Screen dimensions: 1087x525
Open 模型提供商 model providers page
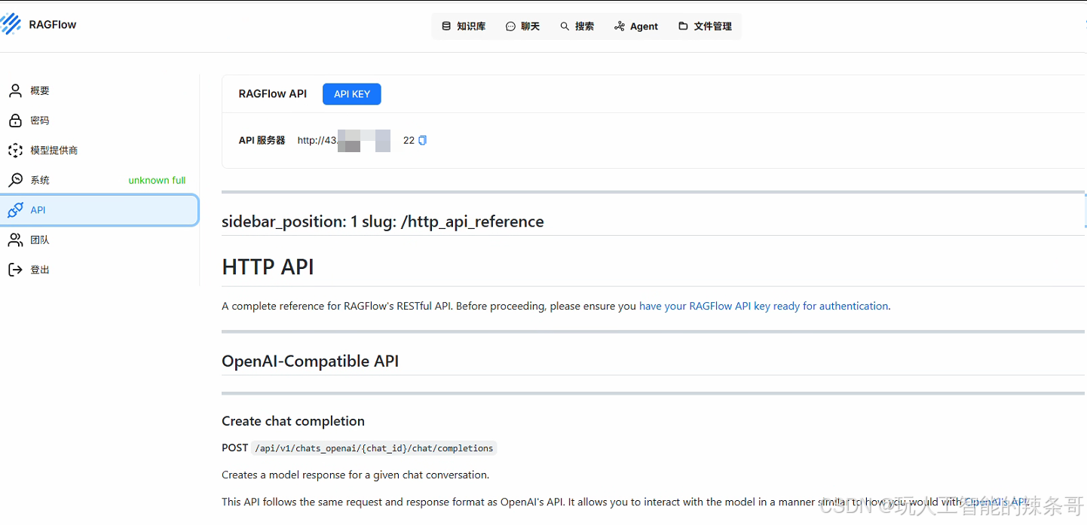pos(100,151)
